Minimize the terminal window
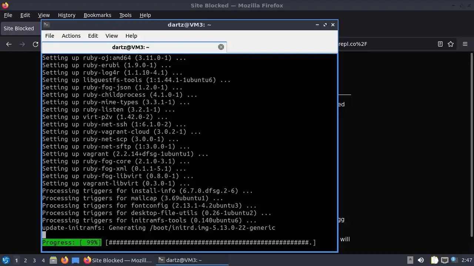 (317, 25)
